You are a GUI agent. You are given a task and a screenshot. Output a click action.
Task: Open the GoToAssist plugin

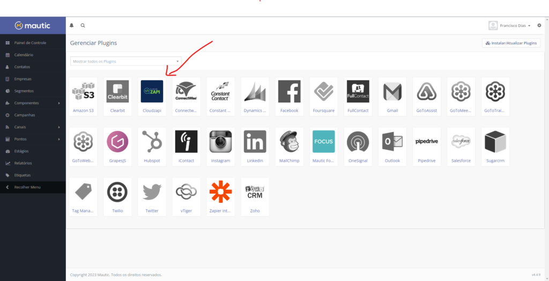tap(426, 97)
